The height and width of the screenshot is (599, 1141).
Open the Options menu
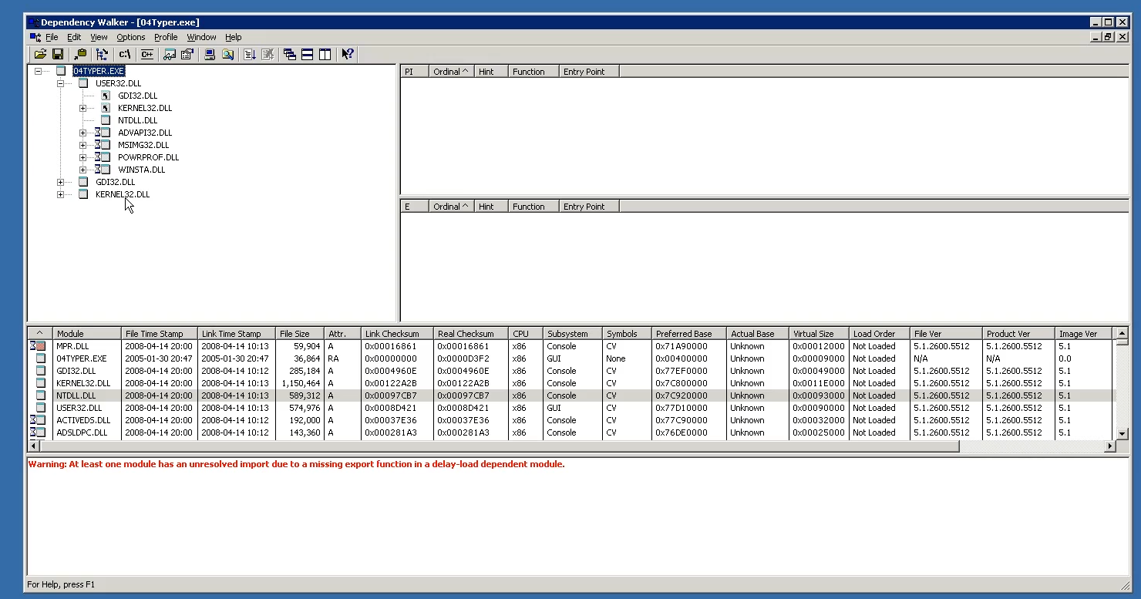tap(131, 37)
